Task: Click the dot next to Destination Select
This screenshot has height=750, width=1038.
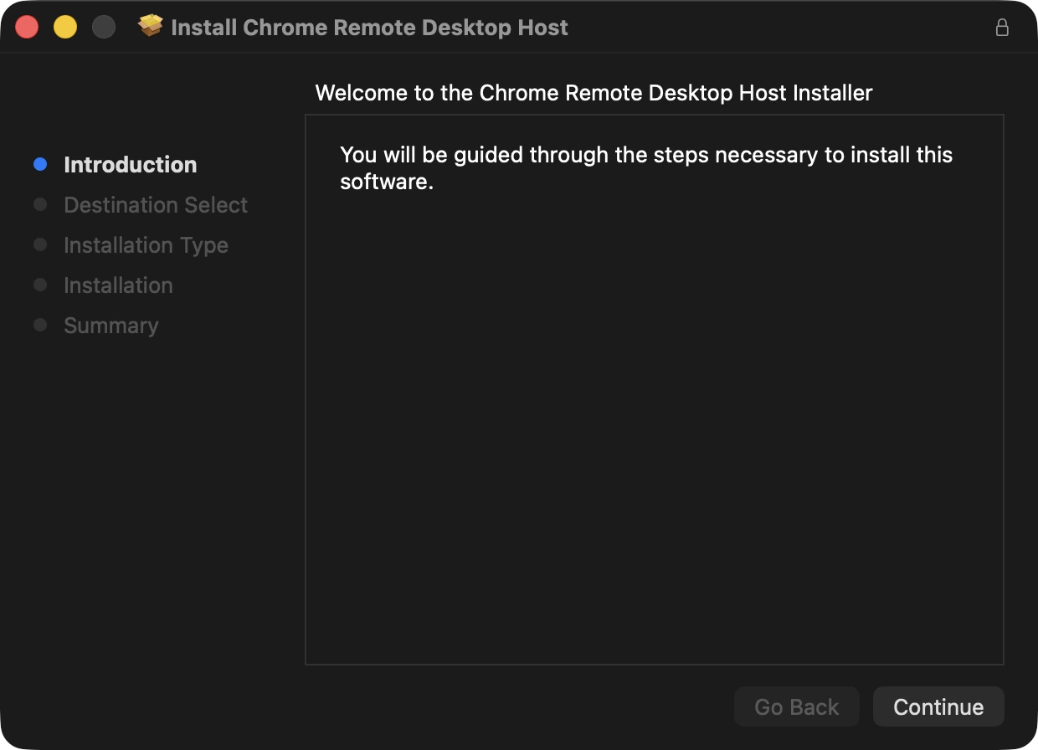Action: coord(39,204)
